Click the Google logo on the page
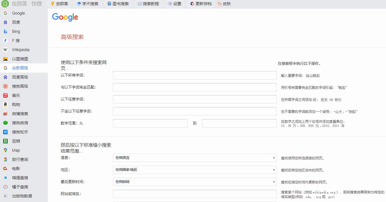 pyautogui.click(x=65, y=17)
